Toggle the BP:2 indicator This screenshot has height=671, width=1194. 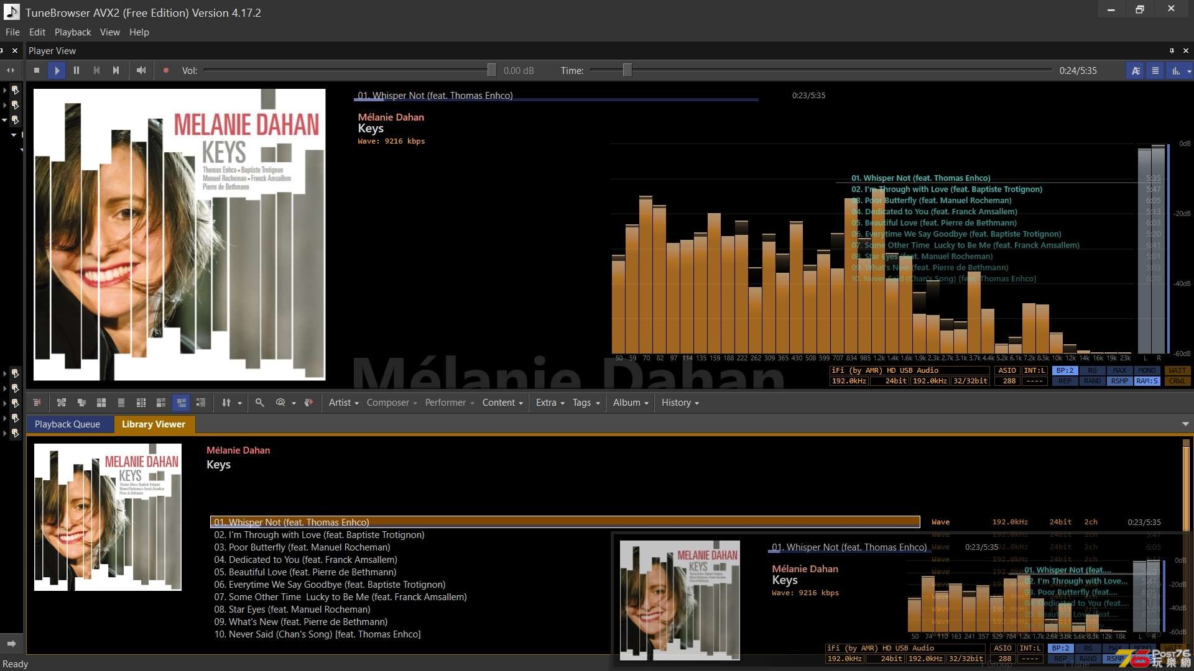click(1065, 371)
